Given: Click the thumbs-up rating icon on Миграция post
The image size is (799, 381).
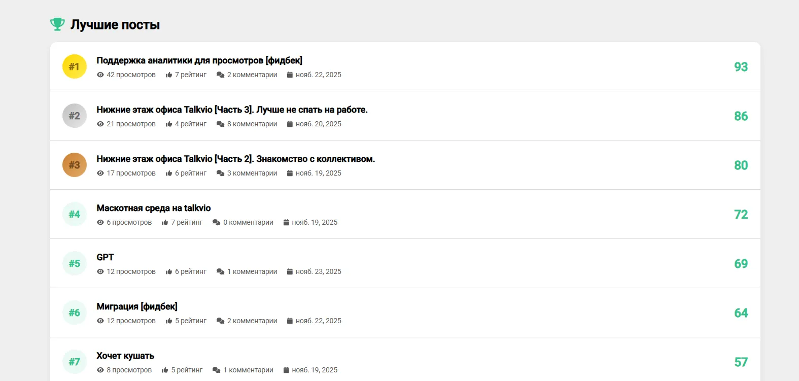Looking at the screenshot, I should point(169,321).
